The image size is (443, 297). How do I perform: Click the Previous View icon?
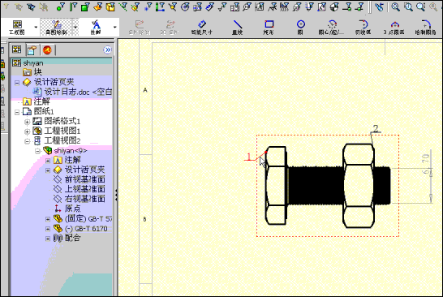pyautogui.click(x=379, y=6)
